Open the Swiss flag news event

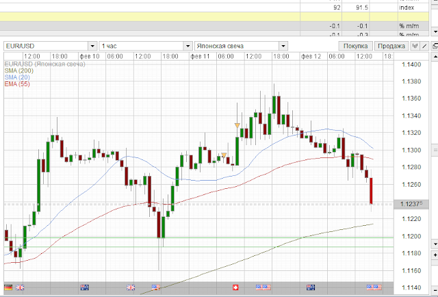(x=235, y=287)
